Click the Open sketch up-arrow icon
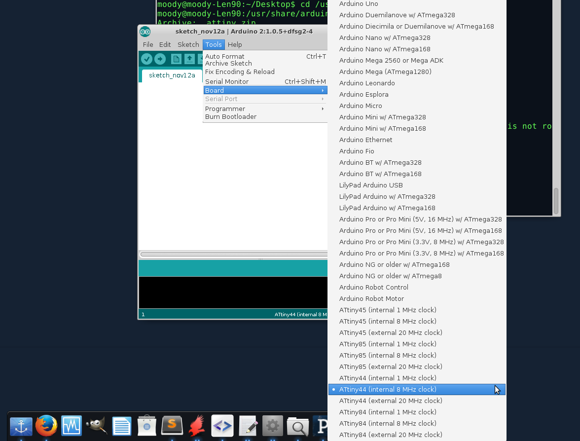Image resolution: width=580 pixels, height=441 pixels. pos(189,59)
